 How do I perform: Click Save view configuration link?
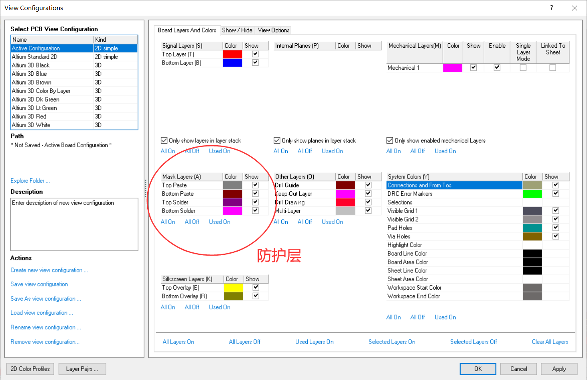(39, 284)
